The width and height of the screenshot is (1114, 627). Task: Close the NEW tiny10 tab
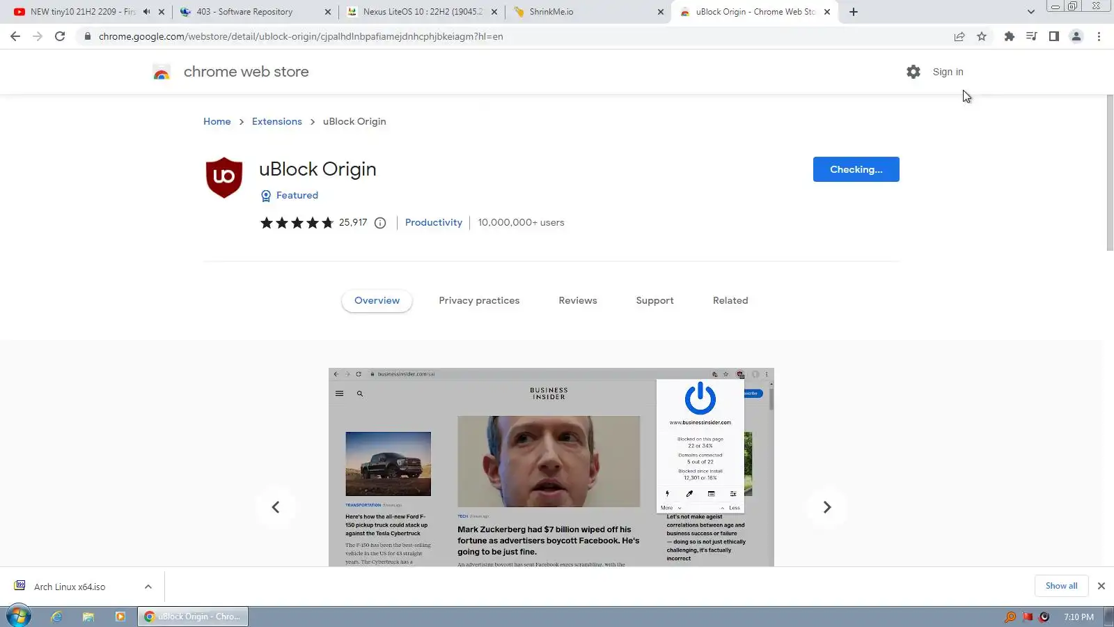point(162,12)
